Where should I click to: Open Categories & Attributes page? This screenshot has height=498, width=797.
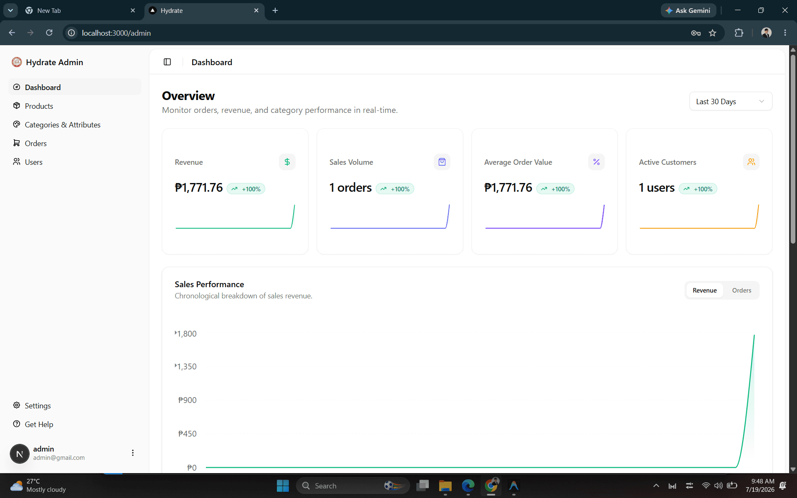point(75,124)
